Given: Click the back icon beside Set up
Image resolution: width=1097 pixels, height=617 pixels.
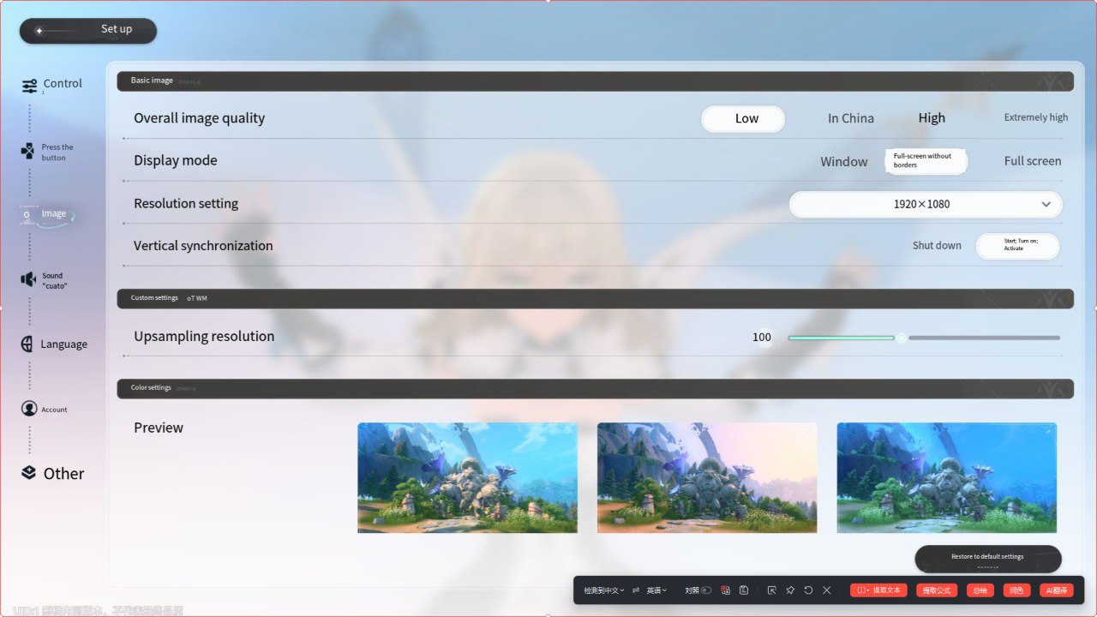Looking at the screenshot, I should point(39,31).
